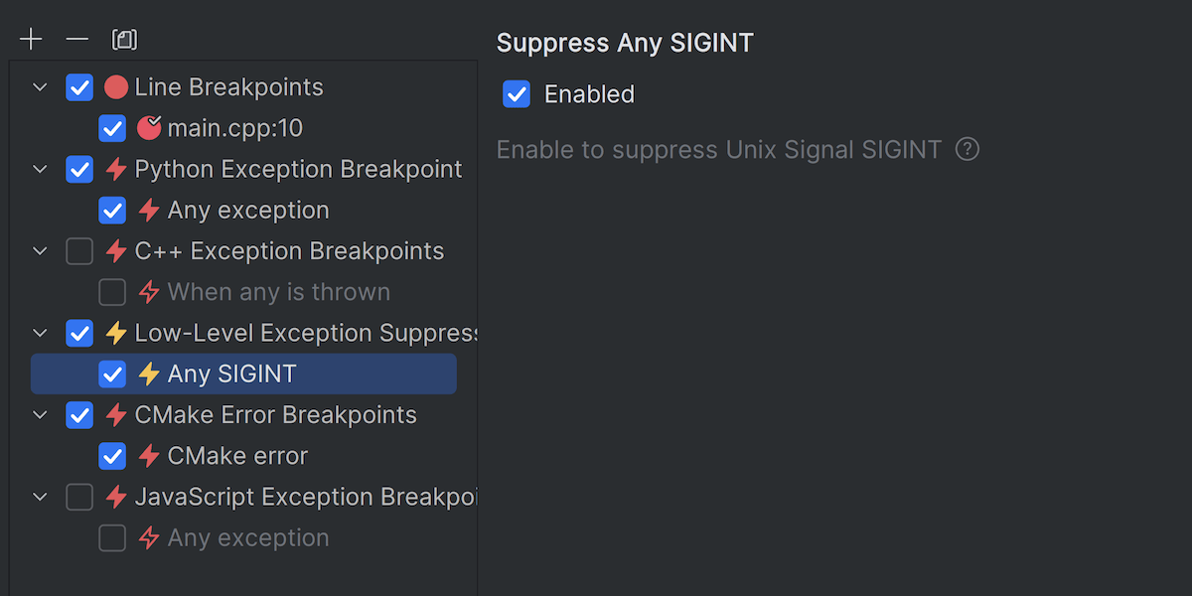Click the add breakpoint plus icon
This screenshot has width=1192, height=596.
(32, 40)
